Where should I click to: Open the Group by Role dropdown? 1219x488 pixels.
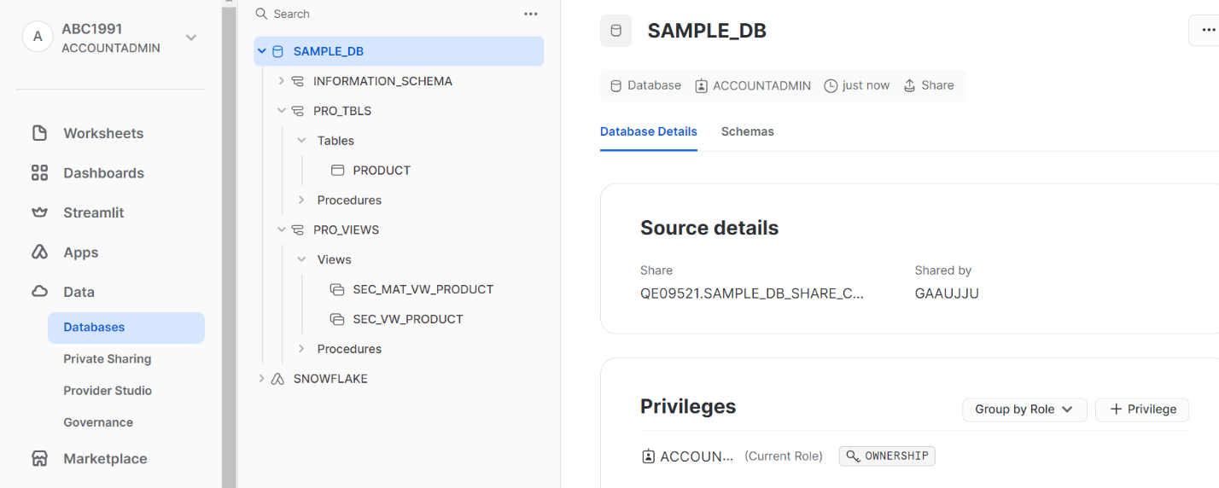(1024, 410)
